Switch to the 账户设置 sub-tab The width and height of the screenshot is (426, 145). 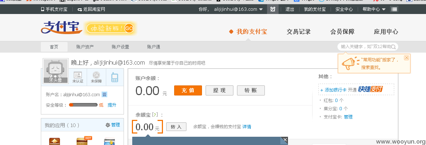click(x=120, y=47)
